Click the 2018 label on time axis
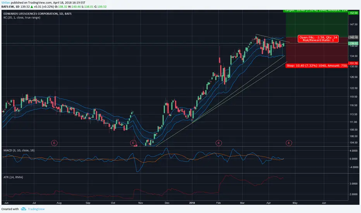 coord(192,203)
